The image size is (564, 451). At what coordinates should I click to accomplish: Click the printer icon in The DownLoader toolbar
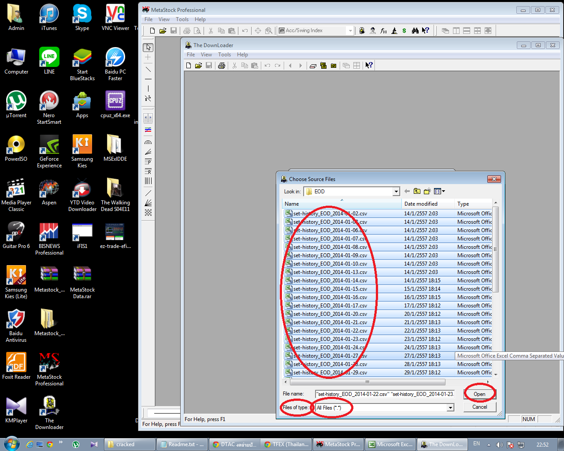pos(221,65)
